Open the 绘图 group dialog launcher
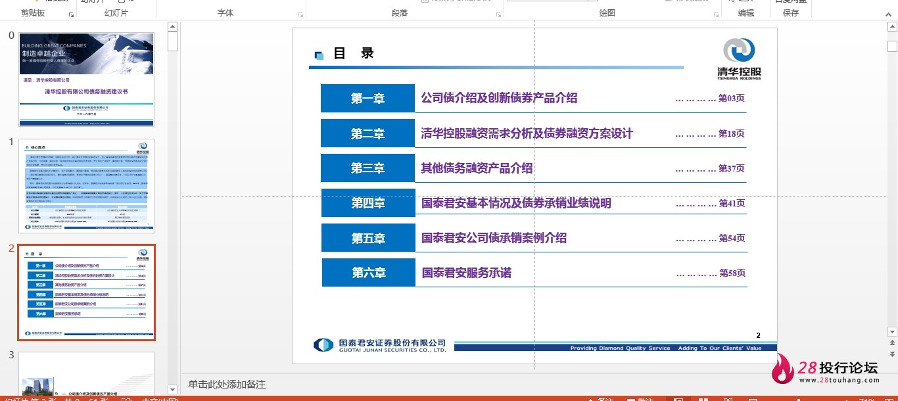Image resolution: width=898 pixels, height=401 pixels. click(x=716, y=14)
